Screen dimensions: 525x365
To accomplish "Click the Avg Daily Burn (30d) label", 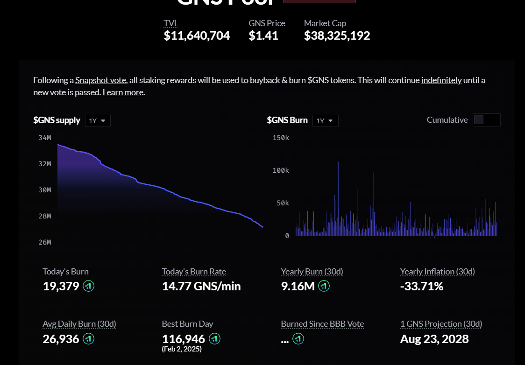I will [x=79, y=324].
